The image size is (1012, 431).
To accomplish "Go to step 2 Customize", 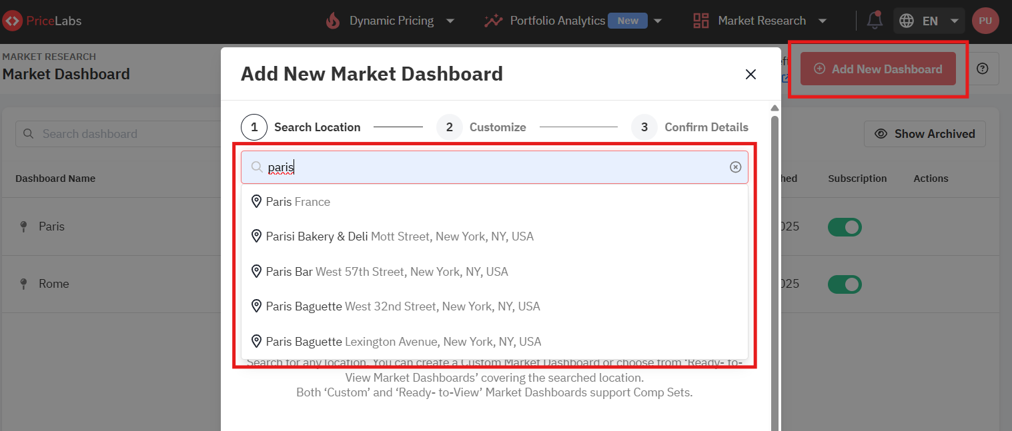I will pos(481,127).
